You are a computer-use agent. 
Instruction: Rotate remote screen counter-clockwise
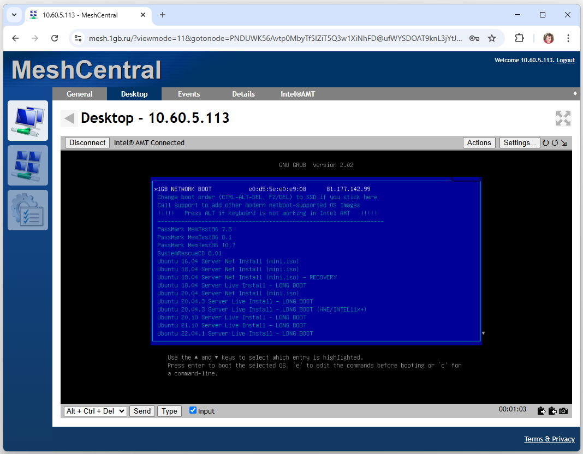pyautogui.click(x=555, y=143)
